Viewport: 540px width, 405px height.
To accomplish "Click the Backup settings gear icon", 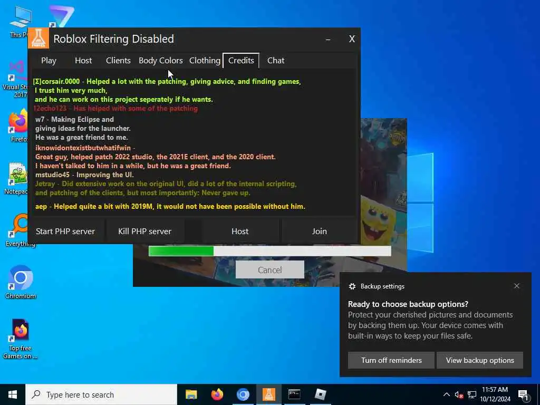I will [352, 286].
